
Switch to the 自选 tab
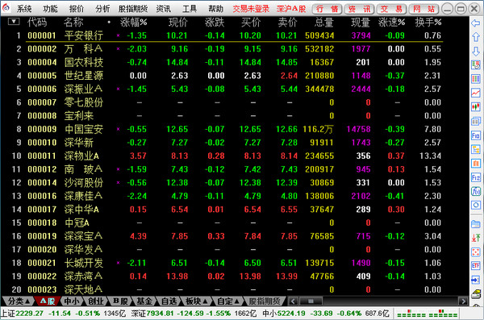(x=169, y=301)
